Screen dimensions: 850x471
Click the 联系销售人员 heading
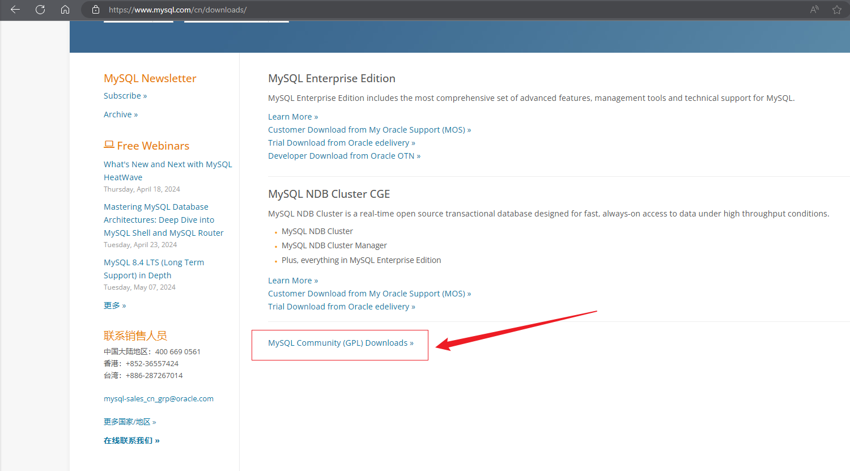(135, 336)
